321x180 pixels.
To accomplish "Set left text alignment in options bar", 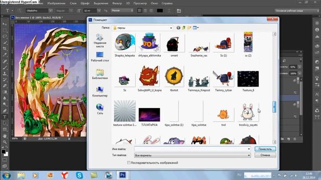I will point(139,10).
